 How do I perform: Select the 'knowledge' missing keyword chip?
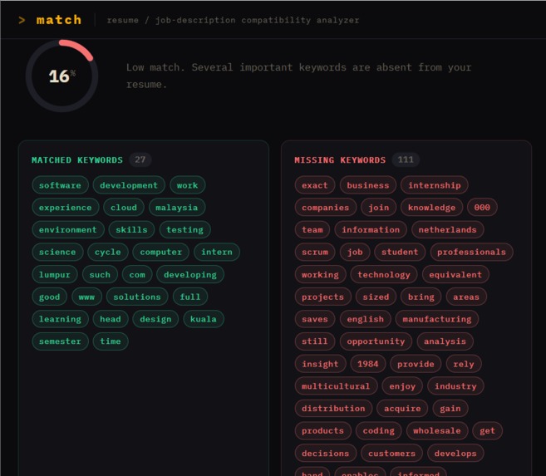pos(432,208)
